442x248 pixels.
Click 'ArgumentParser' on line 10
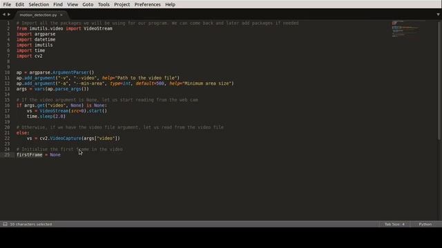(x=70, y=72)
